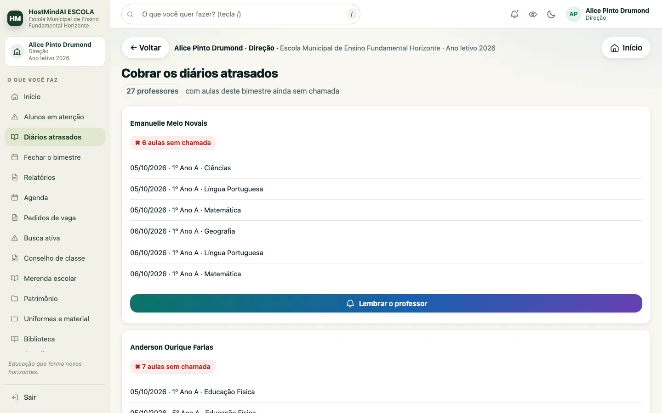The image size is (662, 413).
Task: Click the Merenda escolar book icon
Action: [x=15, y=279]
